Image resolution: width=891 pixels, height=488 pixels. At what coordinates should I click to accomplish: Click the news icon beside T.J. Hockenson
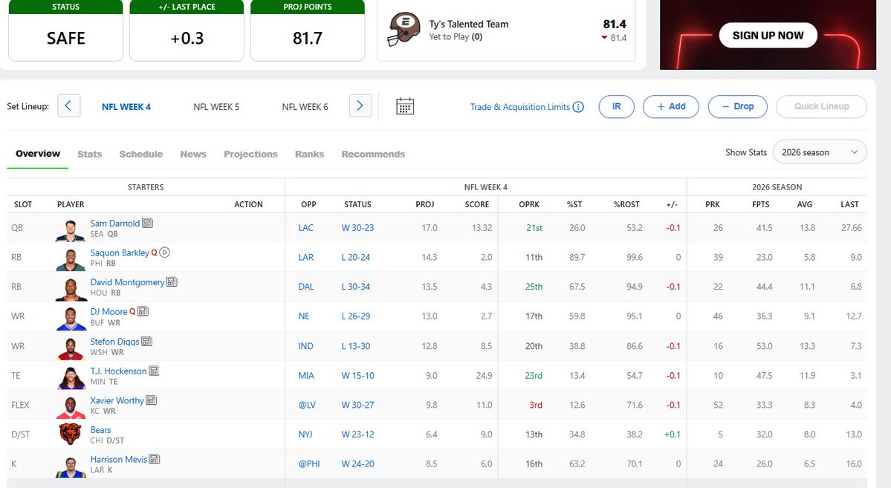[153, 371]
